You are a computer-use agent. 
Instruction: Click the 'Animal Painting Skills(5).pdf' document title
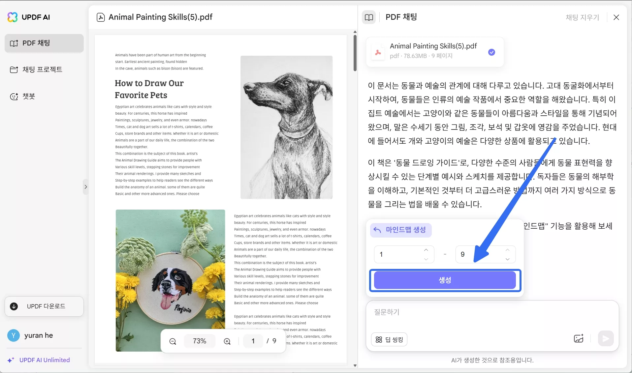pos(160,17)
